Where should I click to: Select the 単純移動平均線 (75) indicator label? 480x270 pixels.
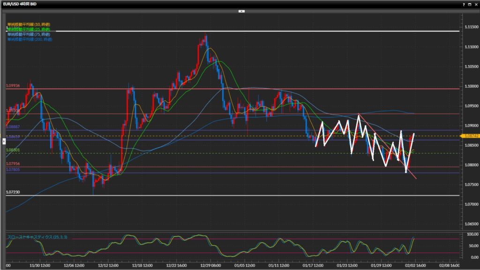[29, 34]
